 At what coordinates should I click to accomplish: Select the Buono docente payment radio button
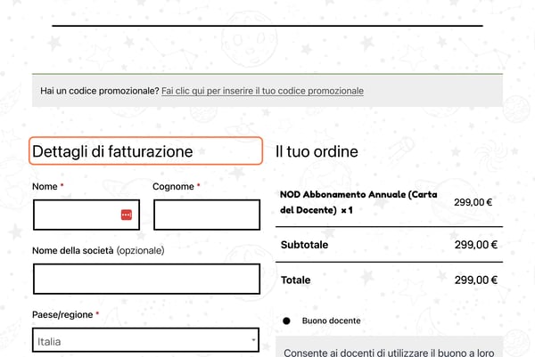point(286,320)
